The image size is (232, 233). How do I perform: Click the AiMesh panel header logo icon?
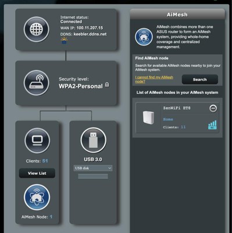(144, 37)
